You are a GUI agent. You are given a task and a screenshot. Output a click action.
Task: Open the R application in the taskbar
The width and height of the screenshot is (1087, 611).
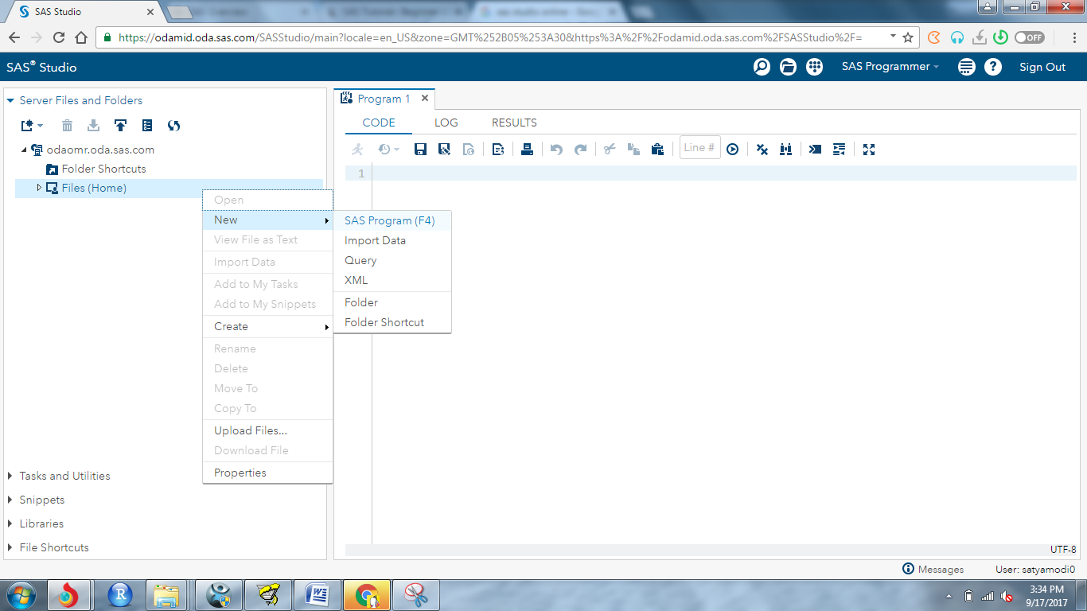pyautogui.click(x=120, y=595)
